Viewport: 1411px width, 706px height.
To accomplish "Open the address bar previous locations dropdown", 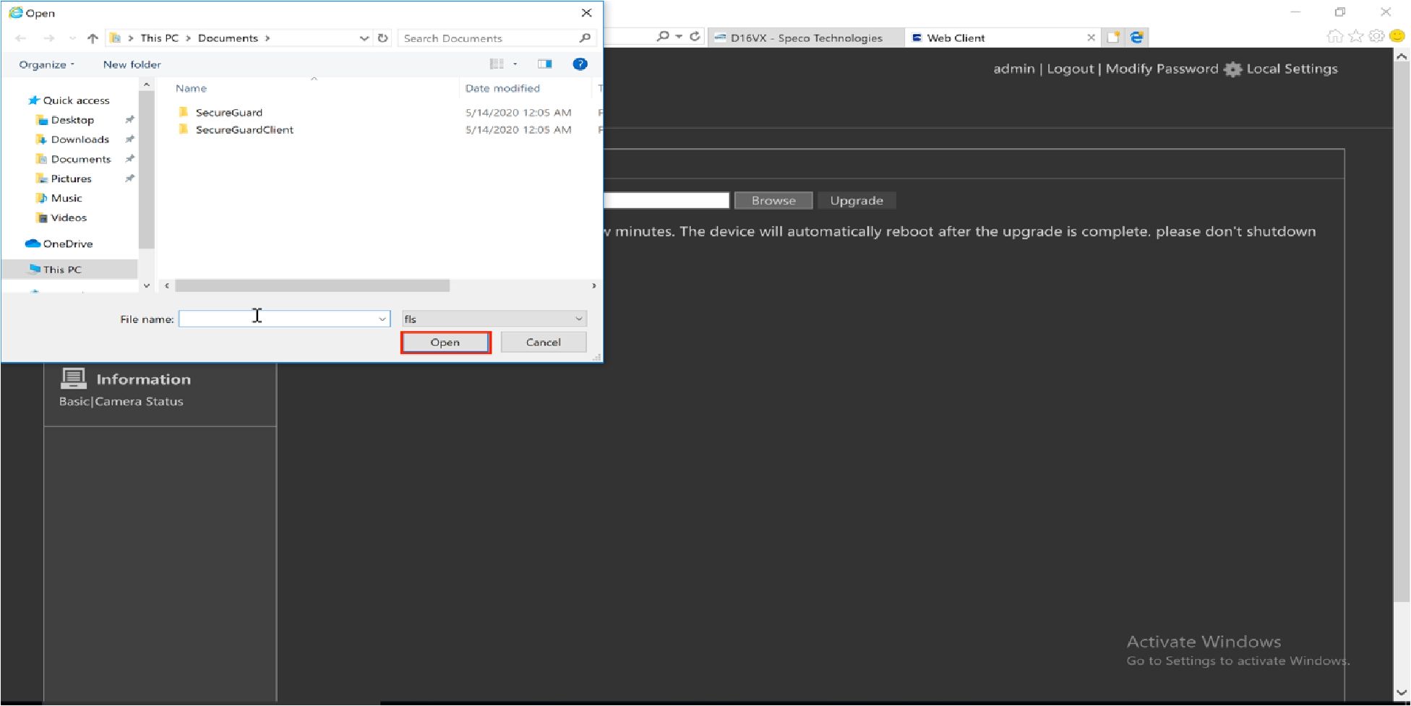I will point(364,38).
